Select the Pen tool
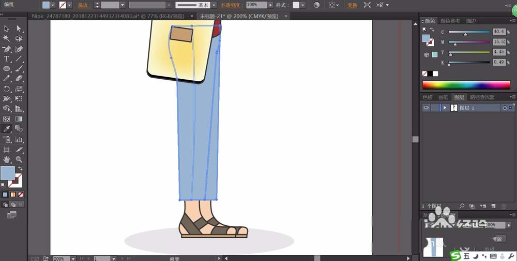 click(x=6, y=49)
